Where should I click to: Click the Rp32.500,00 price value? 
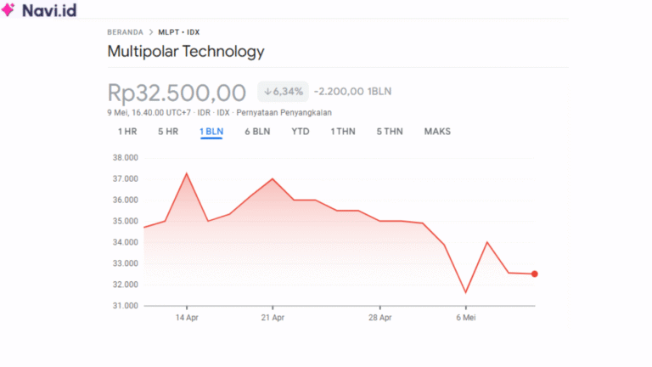pos(177,92)
